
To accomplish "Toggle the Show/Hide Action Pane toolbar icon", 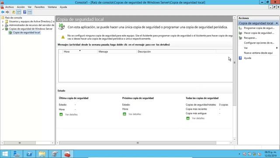I will (x=30, y=12).
